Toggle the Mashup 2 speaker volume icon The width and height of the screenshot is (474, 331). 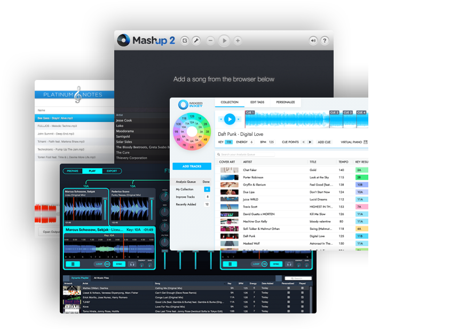(x=313, y=41)
